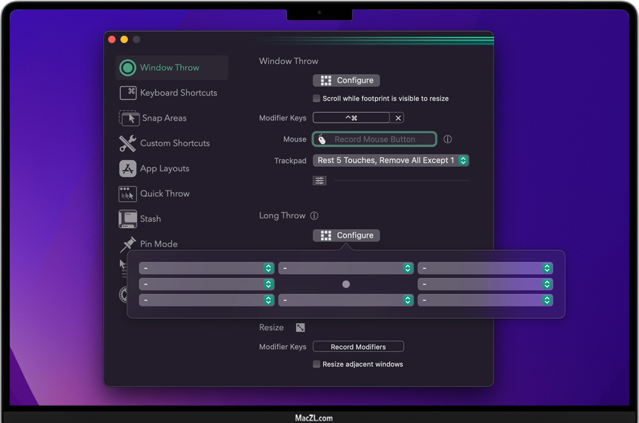This screenshot has height=423, width=639.
Task: Select the App Layouts icon
Action: [128, 169]
